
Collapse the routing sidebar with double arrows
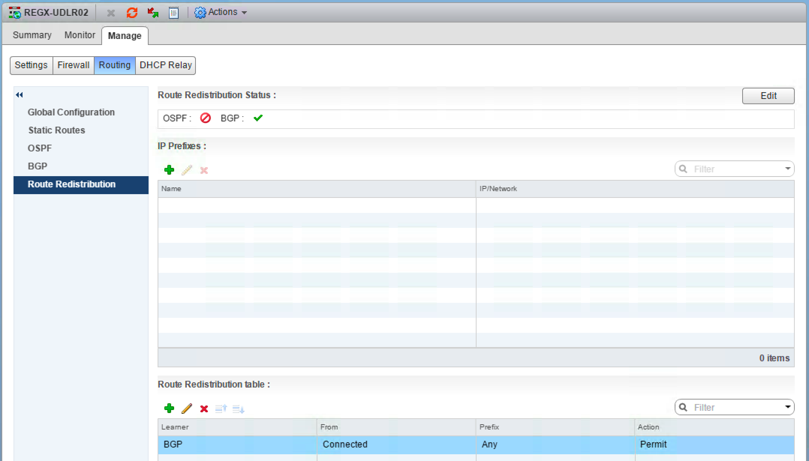pyautogui.click(x=20, y=95)
